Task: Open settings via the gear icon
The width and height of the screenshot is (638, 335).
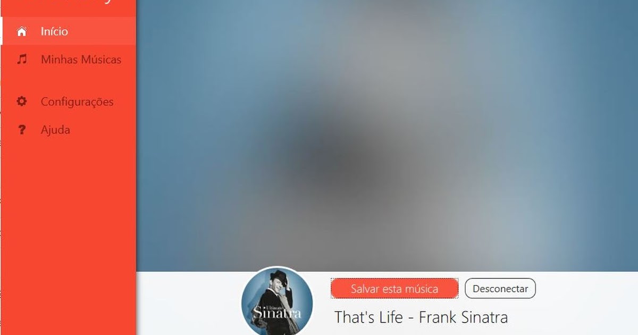Action: [x=22, y=101]
